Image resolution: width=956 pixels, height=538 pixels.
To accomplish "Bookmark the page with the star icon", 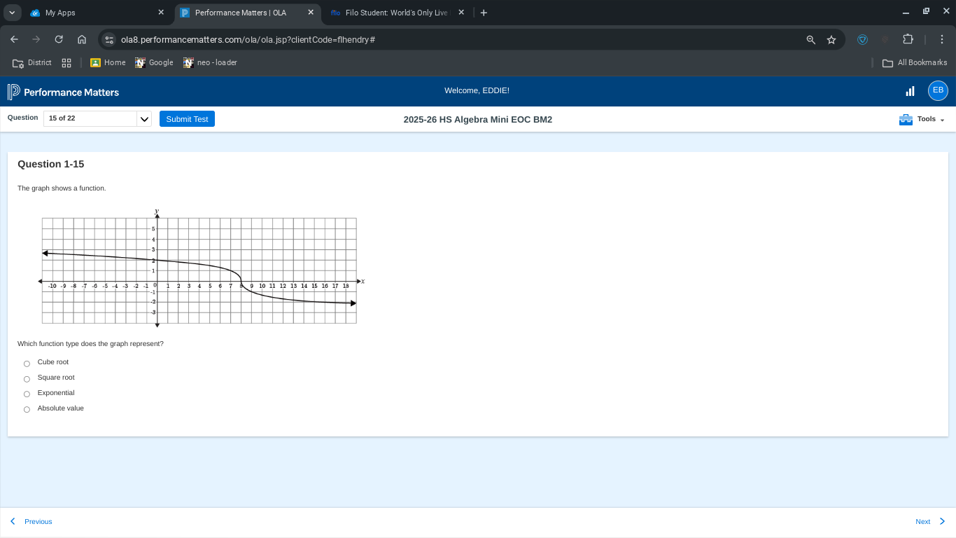I will point(831,40).
